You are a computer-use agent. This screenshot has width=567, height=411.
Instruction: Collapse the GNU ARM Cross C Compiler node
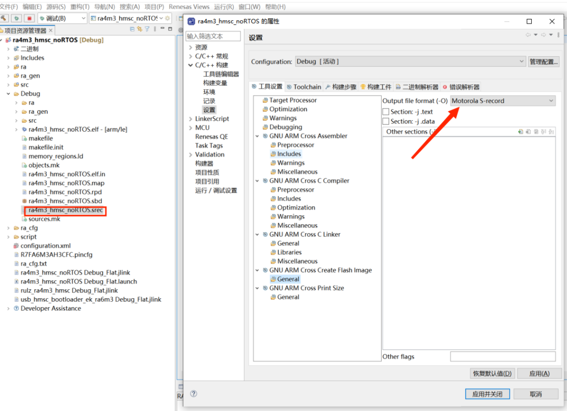pyautogui.click(x=257, y=181)
